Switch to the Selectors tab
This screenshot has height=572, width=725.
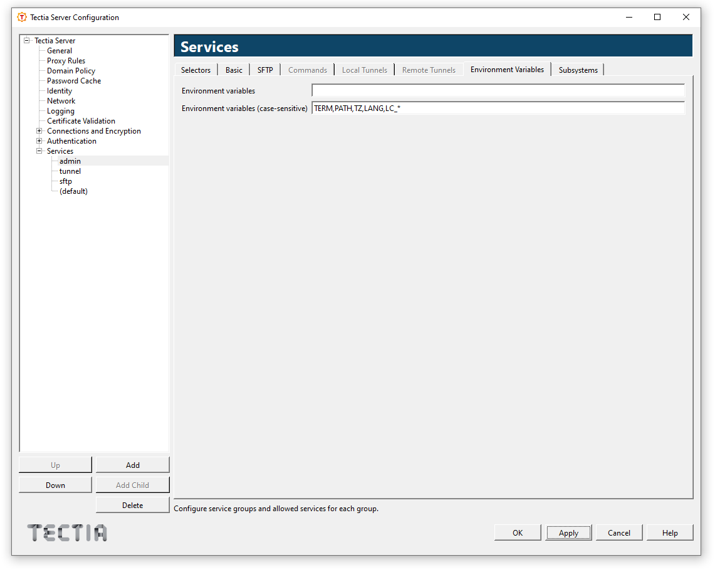coord(196,70)
